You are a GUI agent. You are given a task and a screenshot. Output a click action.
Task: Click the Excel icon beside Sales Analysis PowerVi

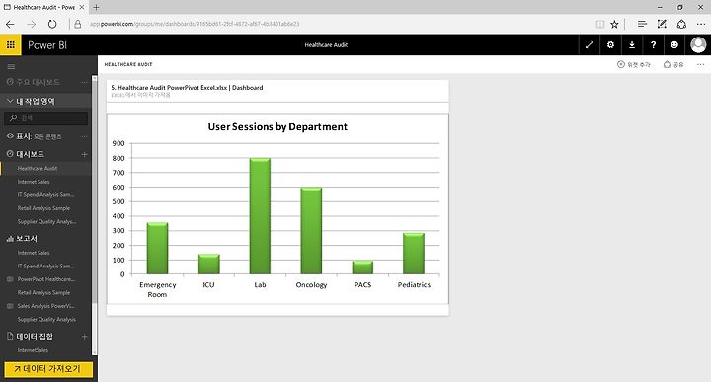point(10,306)
